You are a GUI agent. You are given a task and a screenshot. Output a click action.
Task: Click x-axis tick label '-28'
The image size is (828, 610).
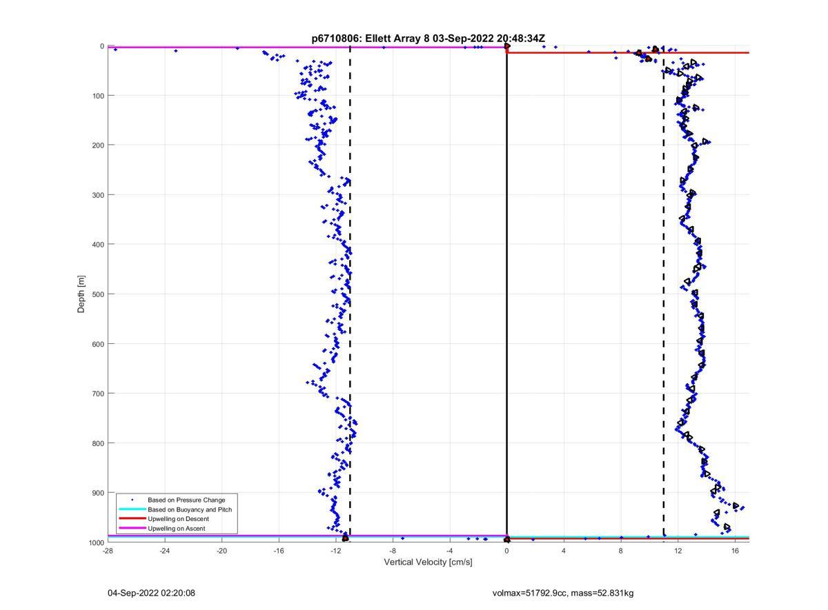(x=108, y=551)
